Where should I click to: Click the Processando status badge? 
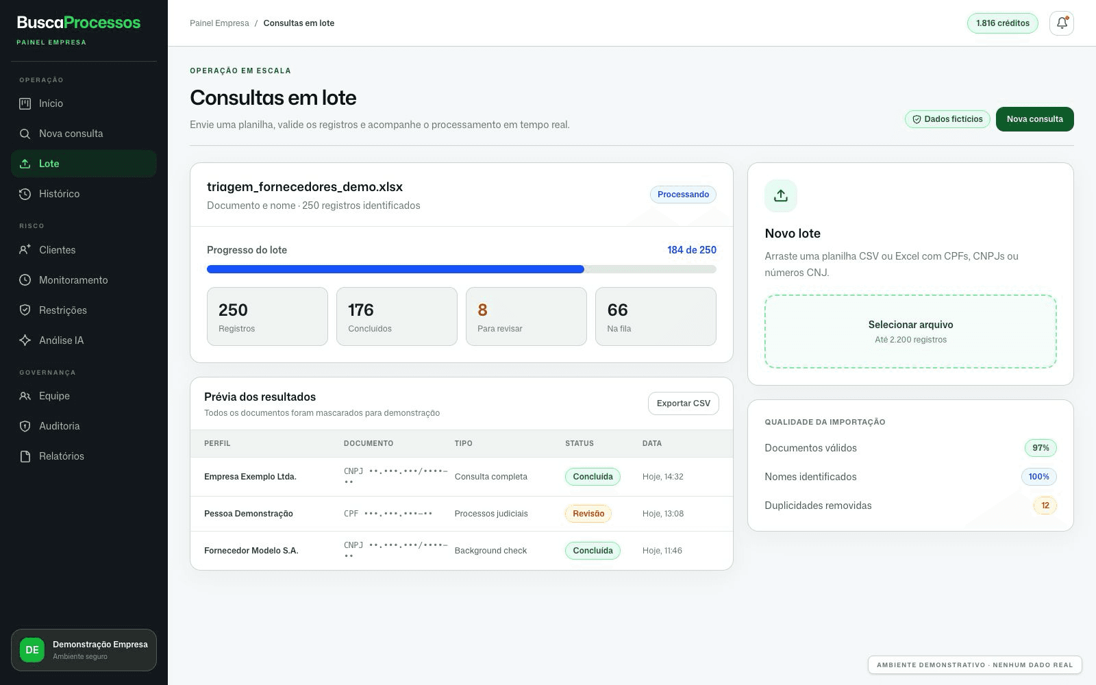(683, 195)
